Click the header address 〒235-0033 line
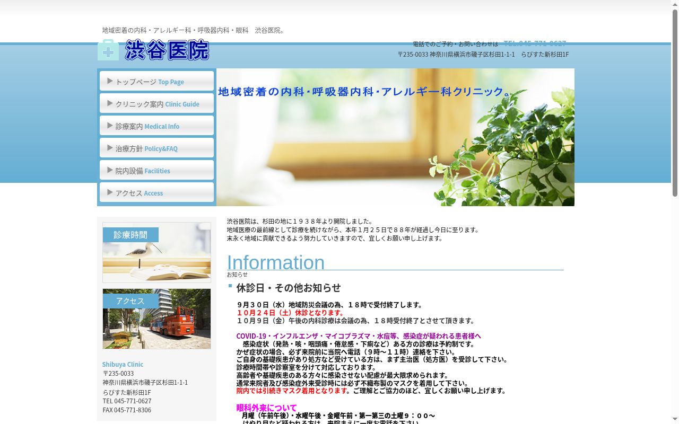This screenshot has height=424, width=679. coord(483,54)
